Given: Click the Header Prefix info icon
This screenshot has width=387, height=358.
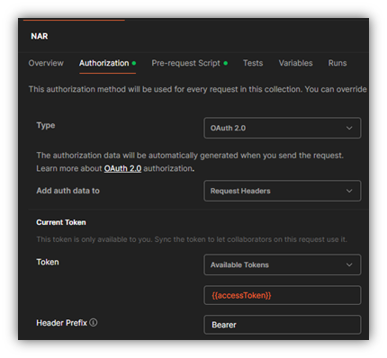Looking at the screenshot, I should tap(94, 323).
